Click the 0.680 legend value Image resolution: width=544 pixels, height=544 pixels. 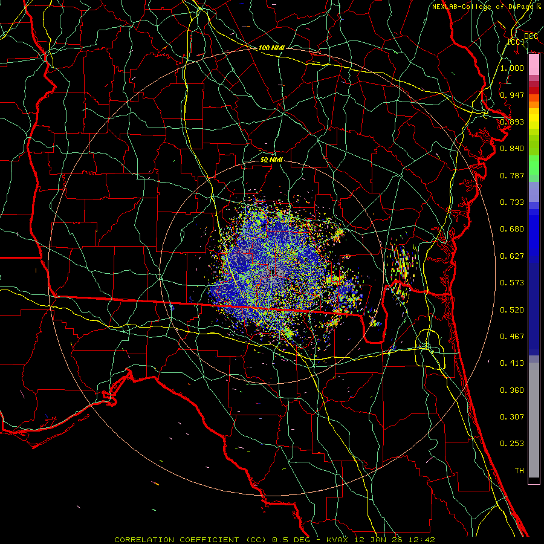(512, 229)
